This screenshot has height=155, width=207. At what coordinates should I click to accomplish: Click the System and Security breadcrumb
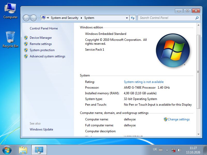click(x=65, y=18)
